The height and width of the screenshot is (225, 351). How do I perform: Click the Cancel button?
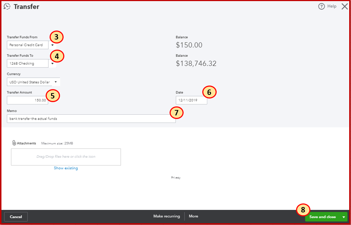coord(16,216)
